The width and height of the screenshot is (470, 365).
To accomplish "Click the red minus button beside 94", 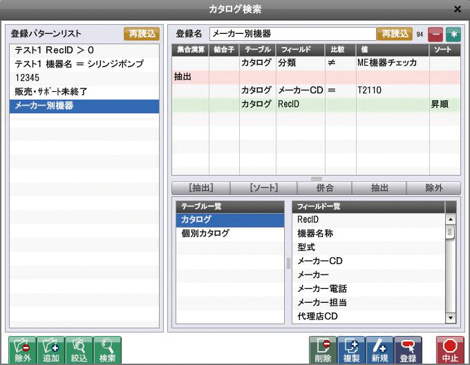I will [x=436, y=35].
